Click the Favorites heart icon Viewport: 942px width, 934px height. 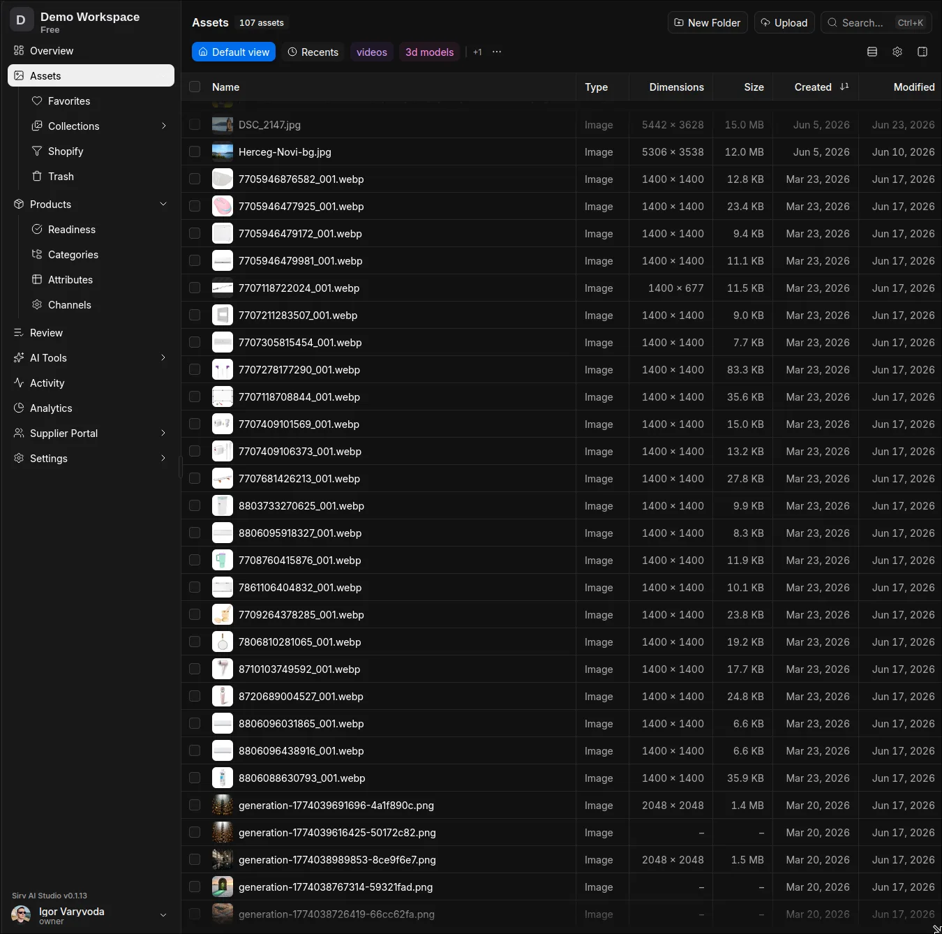37,101
